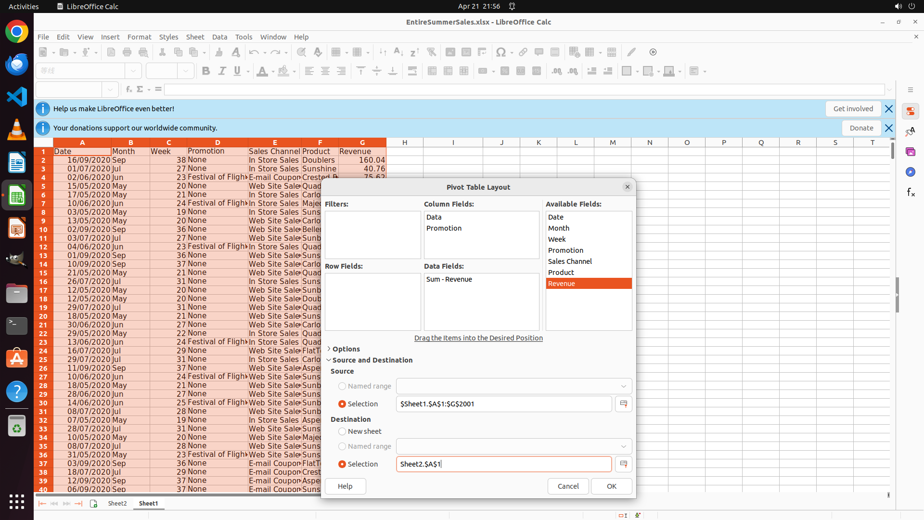924x520 pixels.
Task: Click OK in Pivot Table Layout
Action: point(611,486)
